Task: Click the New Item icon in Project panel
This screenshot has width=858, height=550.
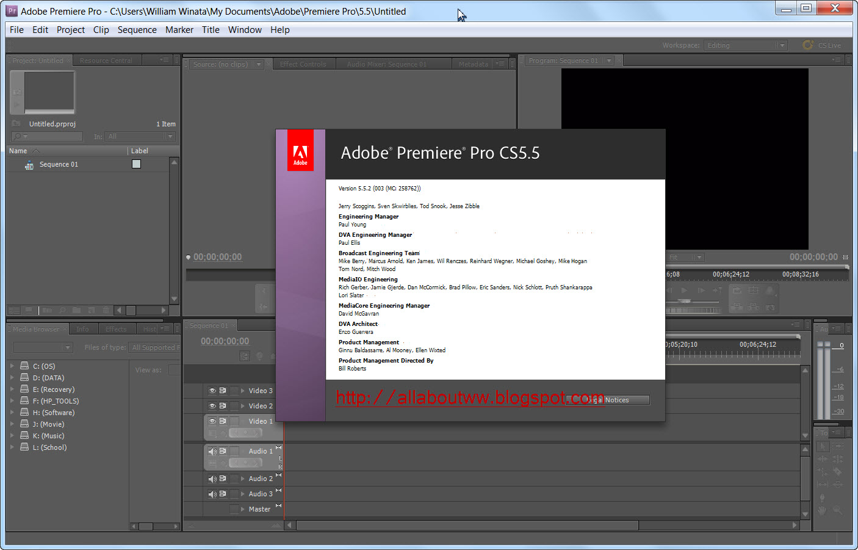Action: pos(91,310)
